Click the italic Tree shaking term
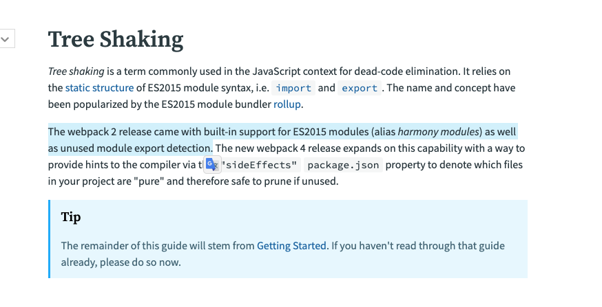 [x=76, y=71]
